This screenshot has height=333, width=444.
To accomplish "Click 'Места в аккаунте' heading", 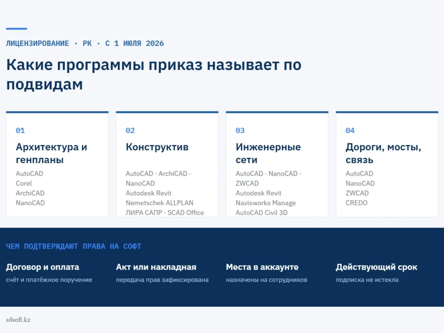I will pos(262,267).
